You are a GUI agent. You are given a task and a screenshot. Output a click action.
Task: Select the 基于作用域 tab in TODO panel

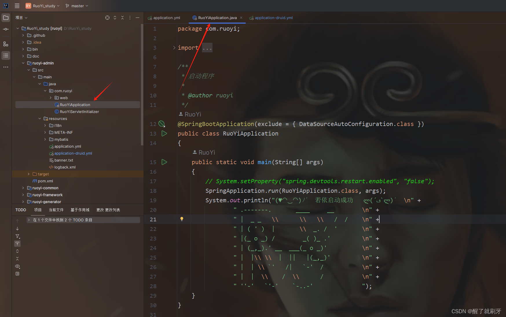click(80, 210)
